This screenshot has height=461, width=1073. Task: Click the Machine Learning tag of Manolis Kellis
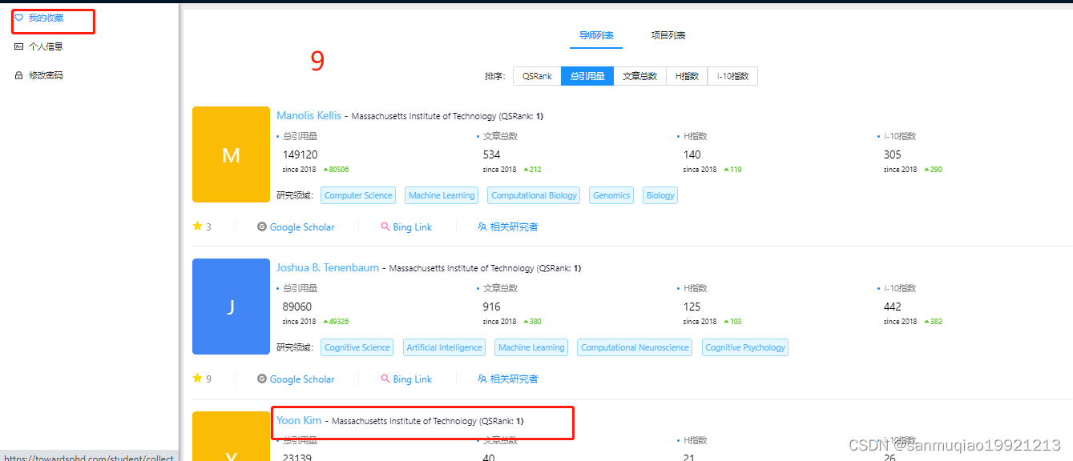(x=442, y=195)
